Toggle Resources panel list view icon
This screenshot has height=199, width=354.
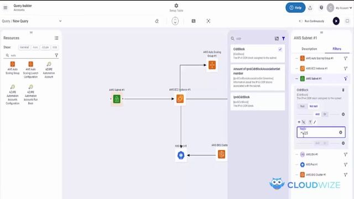pos(56,38)
